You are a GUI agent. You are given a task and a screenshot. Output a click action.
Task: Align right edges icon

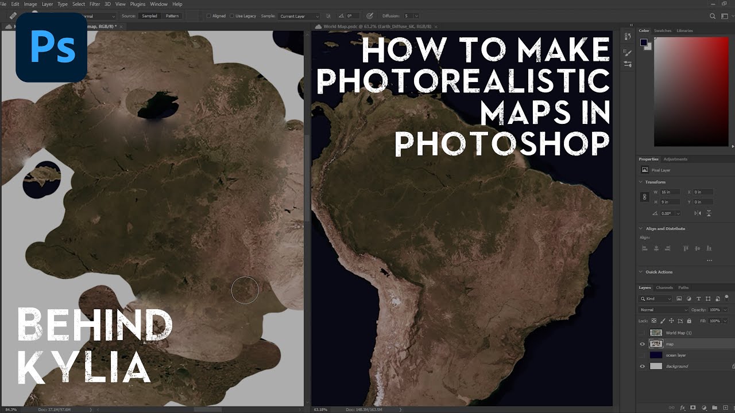pyautogui.click(x=667, y=248)
